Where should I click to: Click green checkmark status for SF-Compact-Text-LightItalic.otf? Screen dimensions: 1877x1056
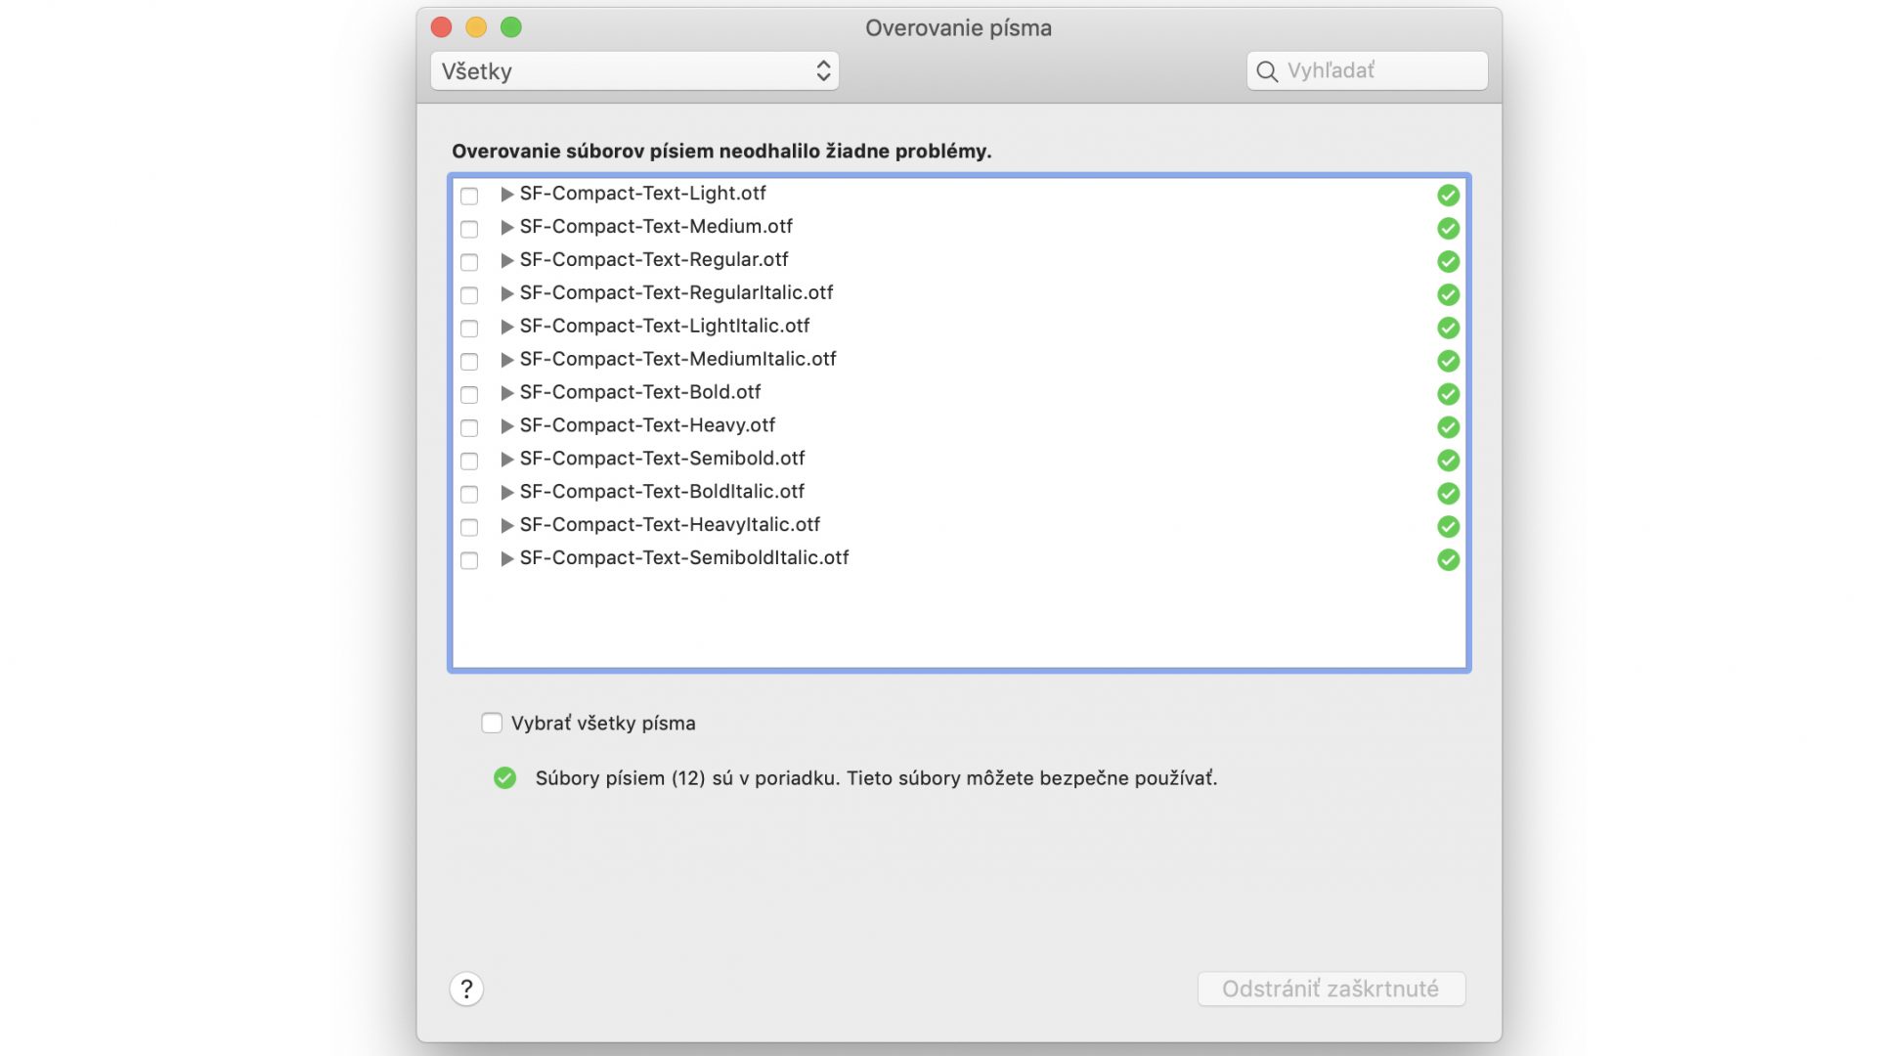(1448, 328)
